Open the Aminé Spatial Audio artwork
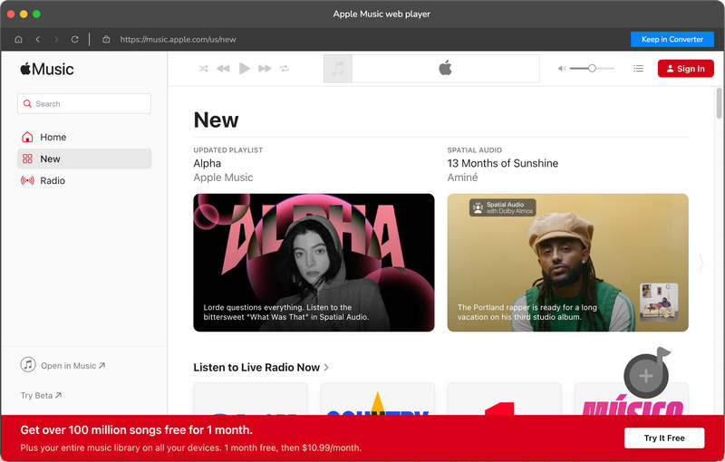This screenshot has height=462, width=725. (x=568, y=263)
